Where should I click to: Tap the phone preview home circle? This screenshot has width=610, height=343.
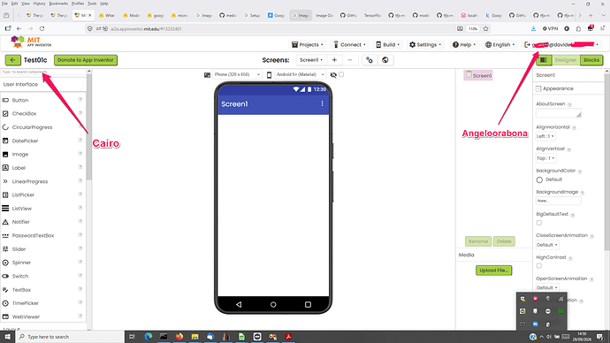point(273,304)
